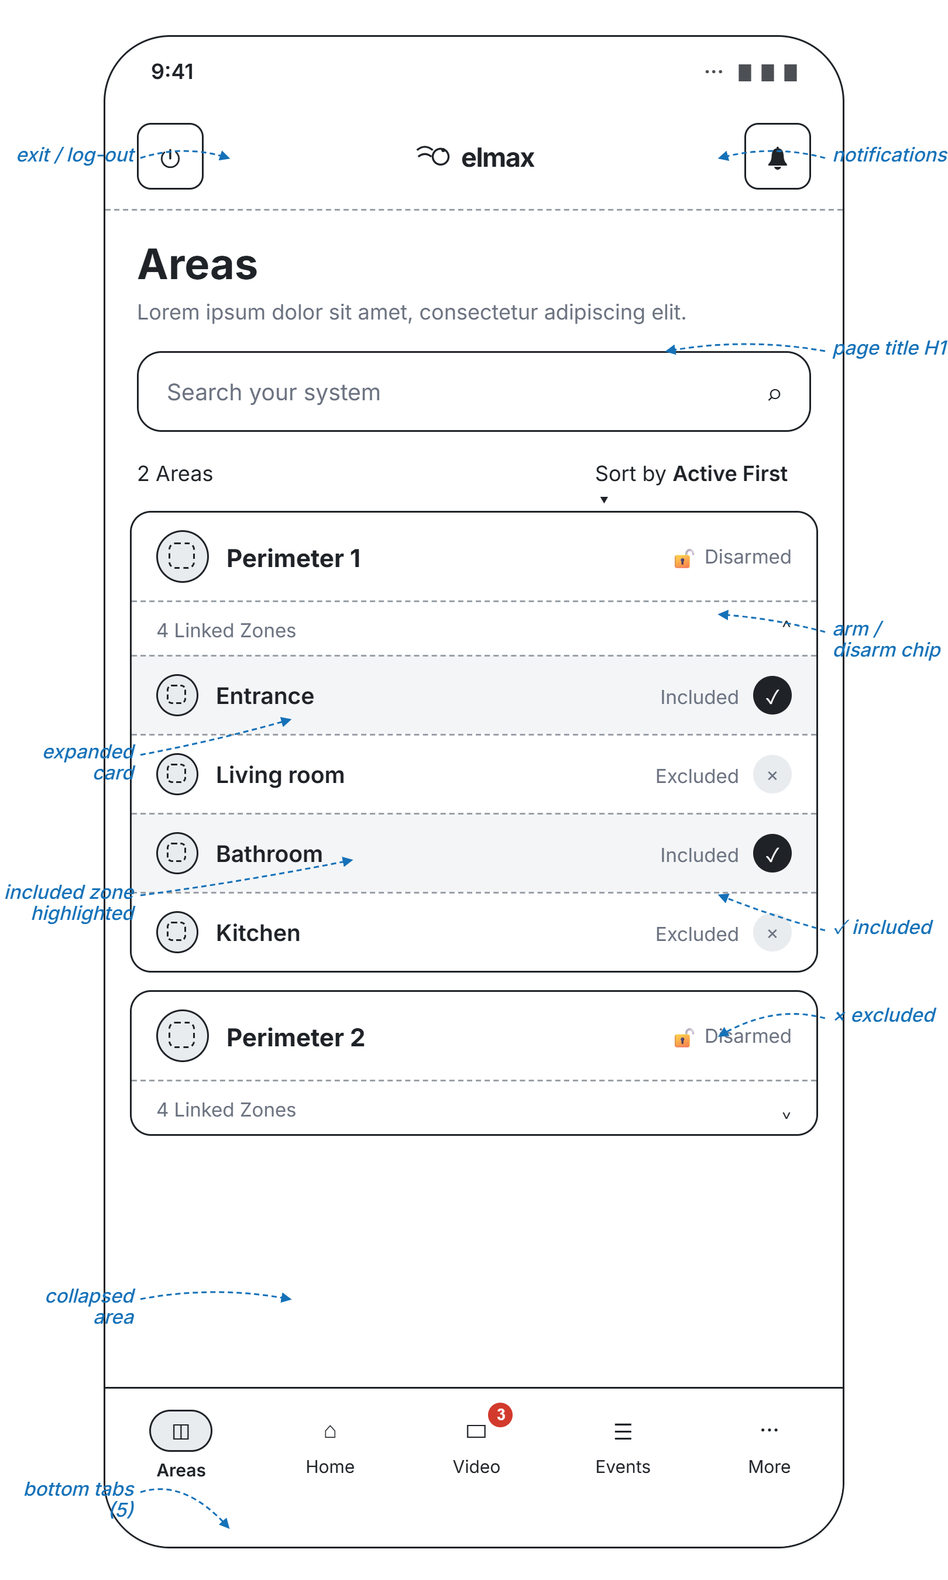Click the elmax logo

[475, 156]
